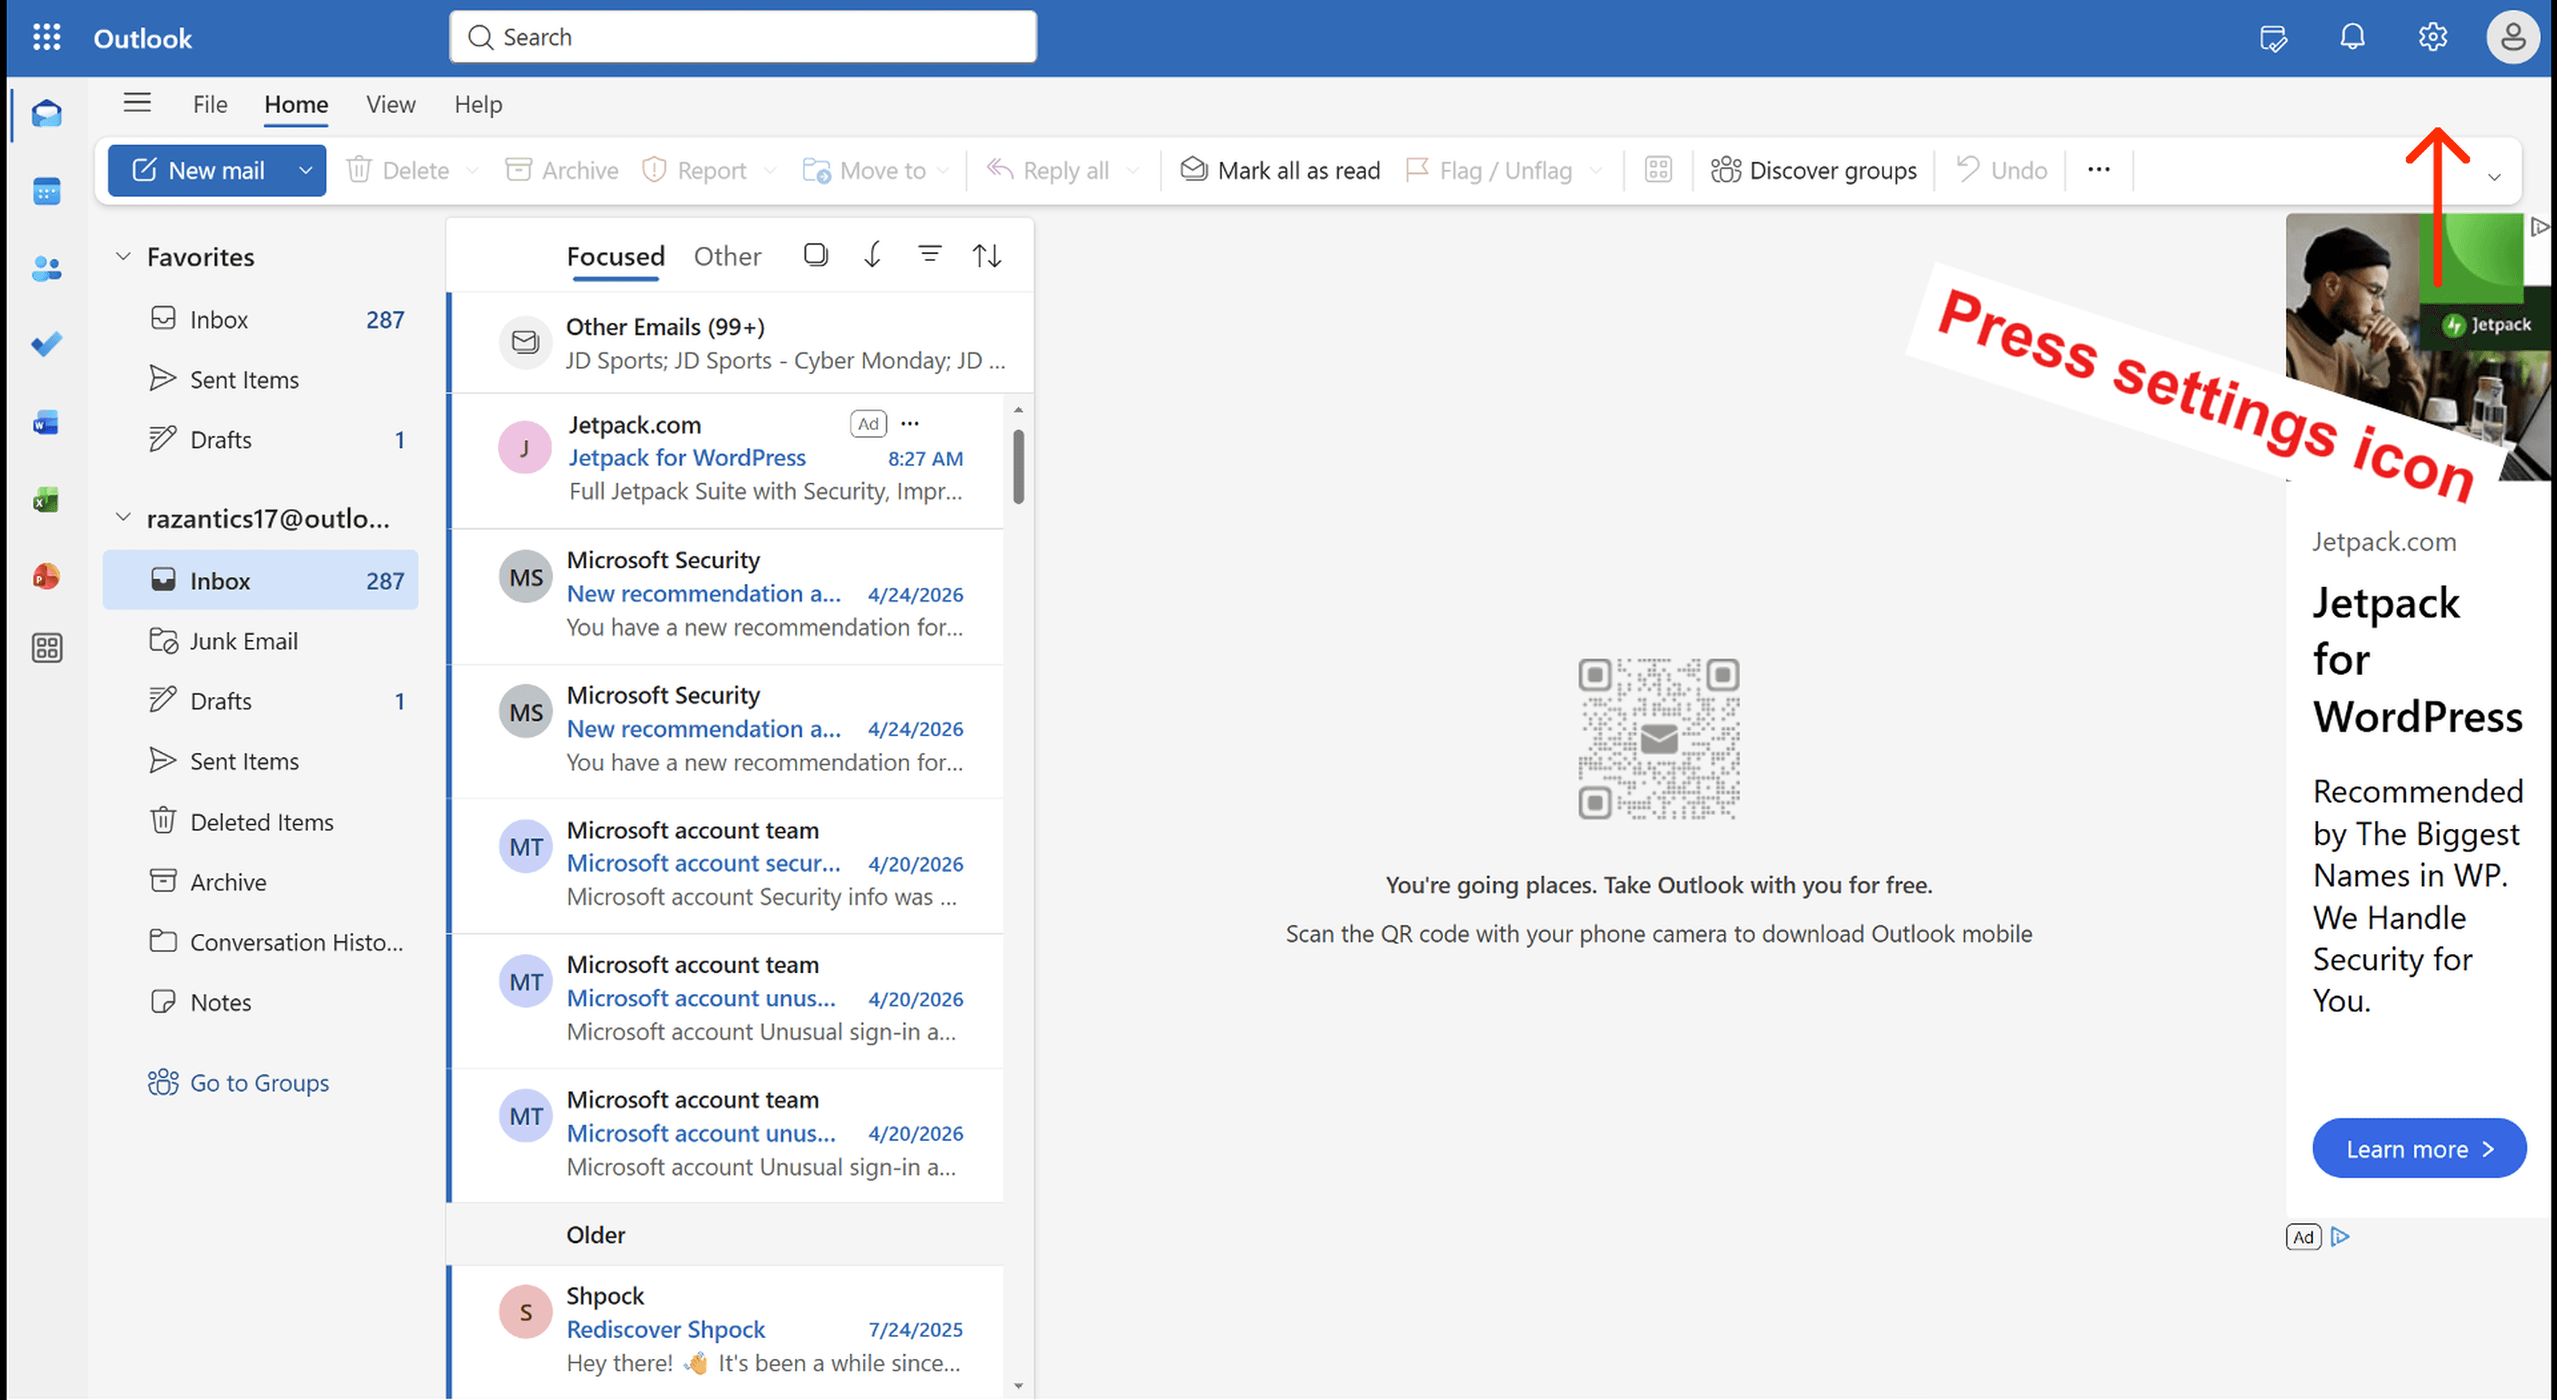This screenshot has height=1400, width=2557.
Task: Open the Settings gear icon
Action: [x=2432, y=37]
